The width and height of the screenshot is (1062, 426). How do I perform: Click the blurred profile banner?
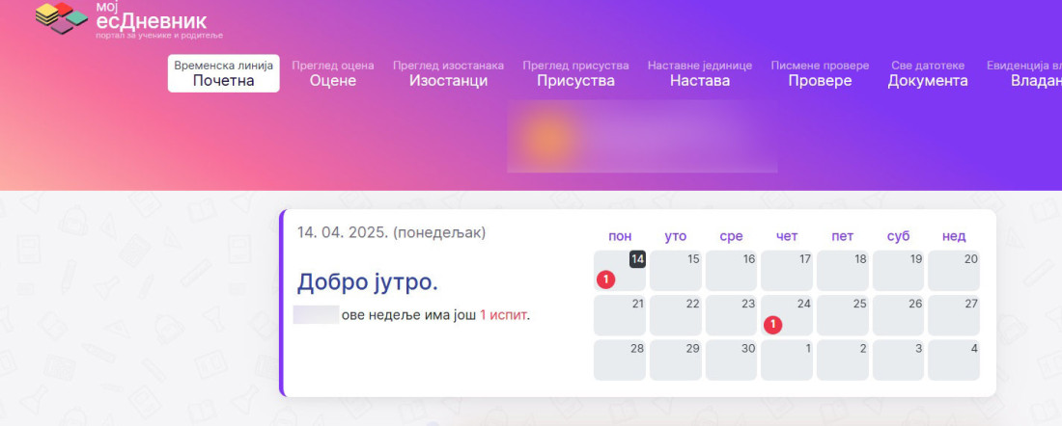point(642,137)
